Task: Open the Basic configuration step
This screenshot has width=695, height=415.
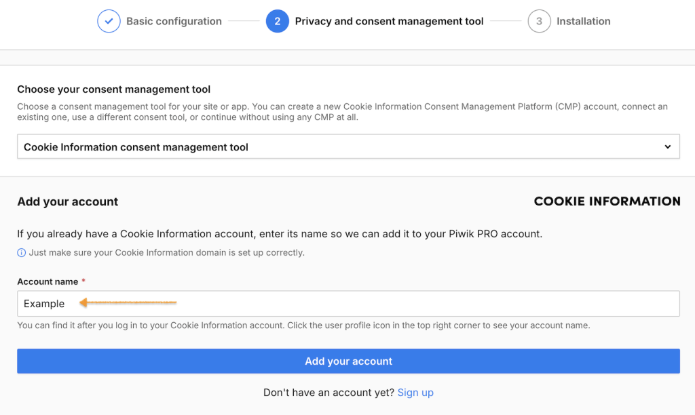Action: click(x=174, y=21)
